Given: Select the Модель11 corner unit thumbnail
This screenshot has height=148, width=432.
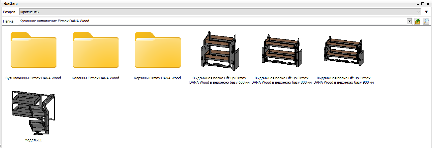Looking at the screenshot, I should pos(33,113).
